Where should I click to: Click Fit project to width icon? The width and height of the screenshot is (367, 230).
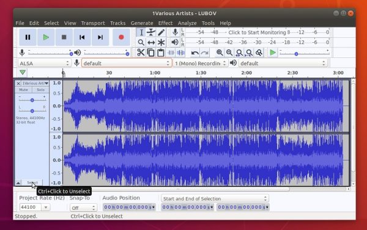click(249, 52)
